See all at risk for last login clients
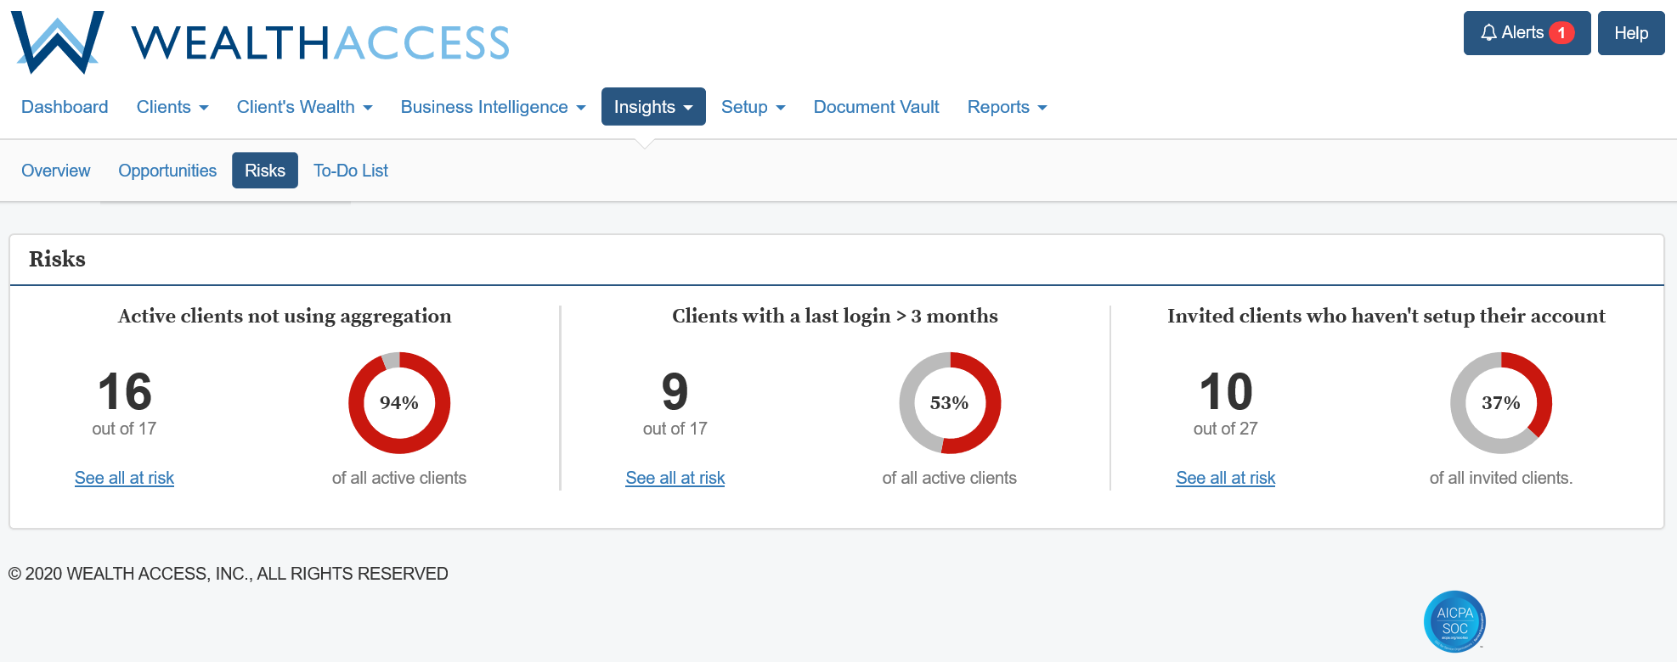The width and height of the screenshot is (1677, 662). [675, 478]
